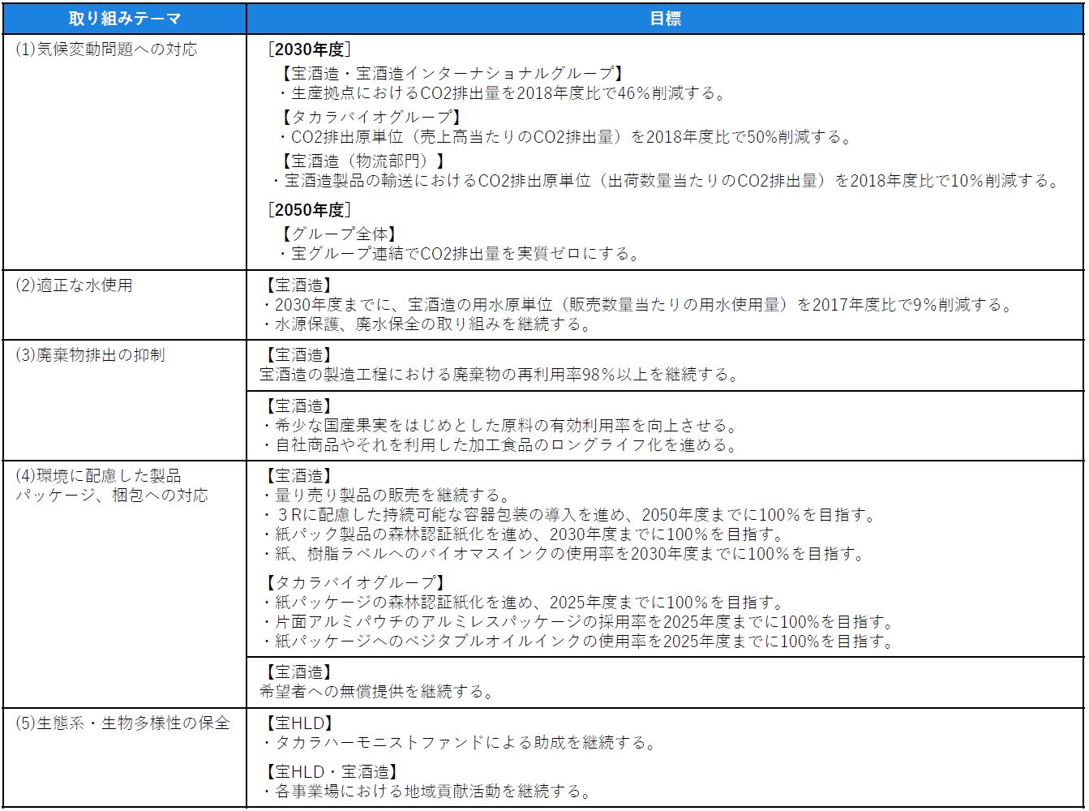Select the 紙パッケージの森林認証紙化 2025年度 line
Viewport: 1089px width, 811px height.
pyautogui.click(x=523, y=603)
